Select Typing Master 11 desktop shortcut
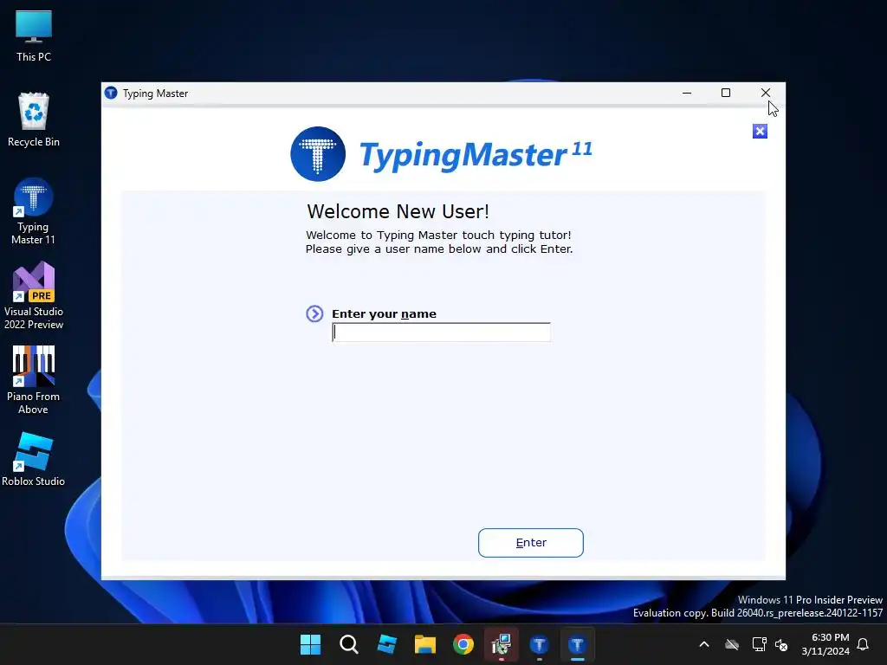This screenshot has width=887, height=665. pos(34,211)
